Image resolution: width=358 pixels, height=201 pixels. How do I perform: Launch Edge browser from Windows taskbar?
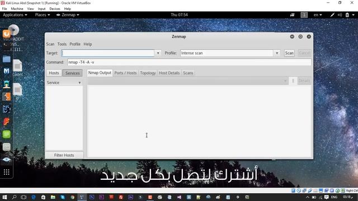tap(34, 197)
